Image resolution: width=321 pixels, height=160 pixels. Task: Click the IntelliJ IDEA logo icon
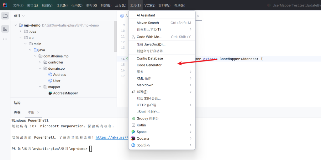click(5, 5)
